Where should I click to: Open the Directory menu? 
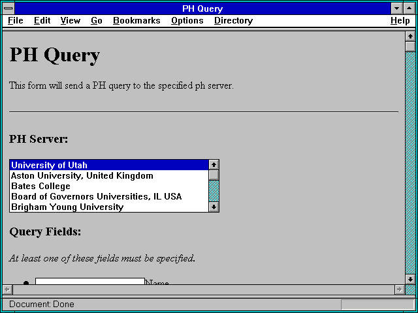click(233, 21)
